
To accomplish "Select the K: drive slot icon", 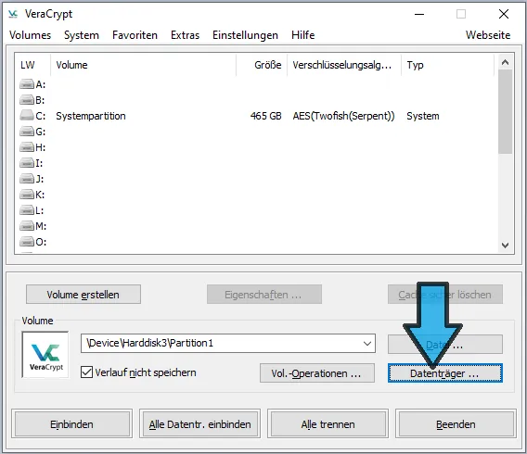I will click(x=27, y=195).
